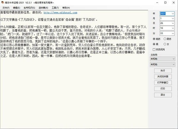
Task: Click the application icon in title bar
Action: point(2,2)
